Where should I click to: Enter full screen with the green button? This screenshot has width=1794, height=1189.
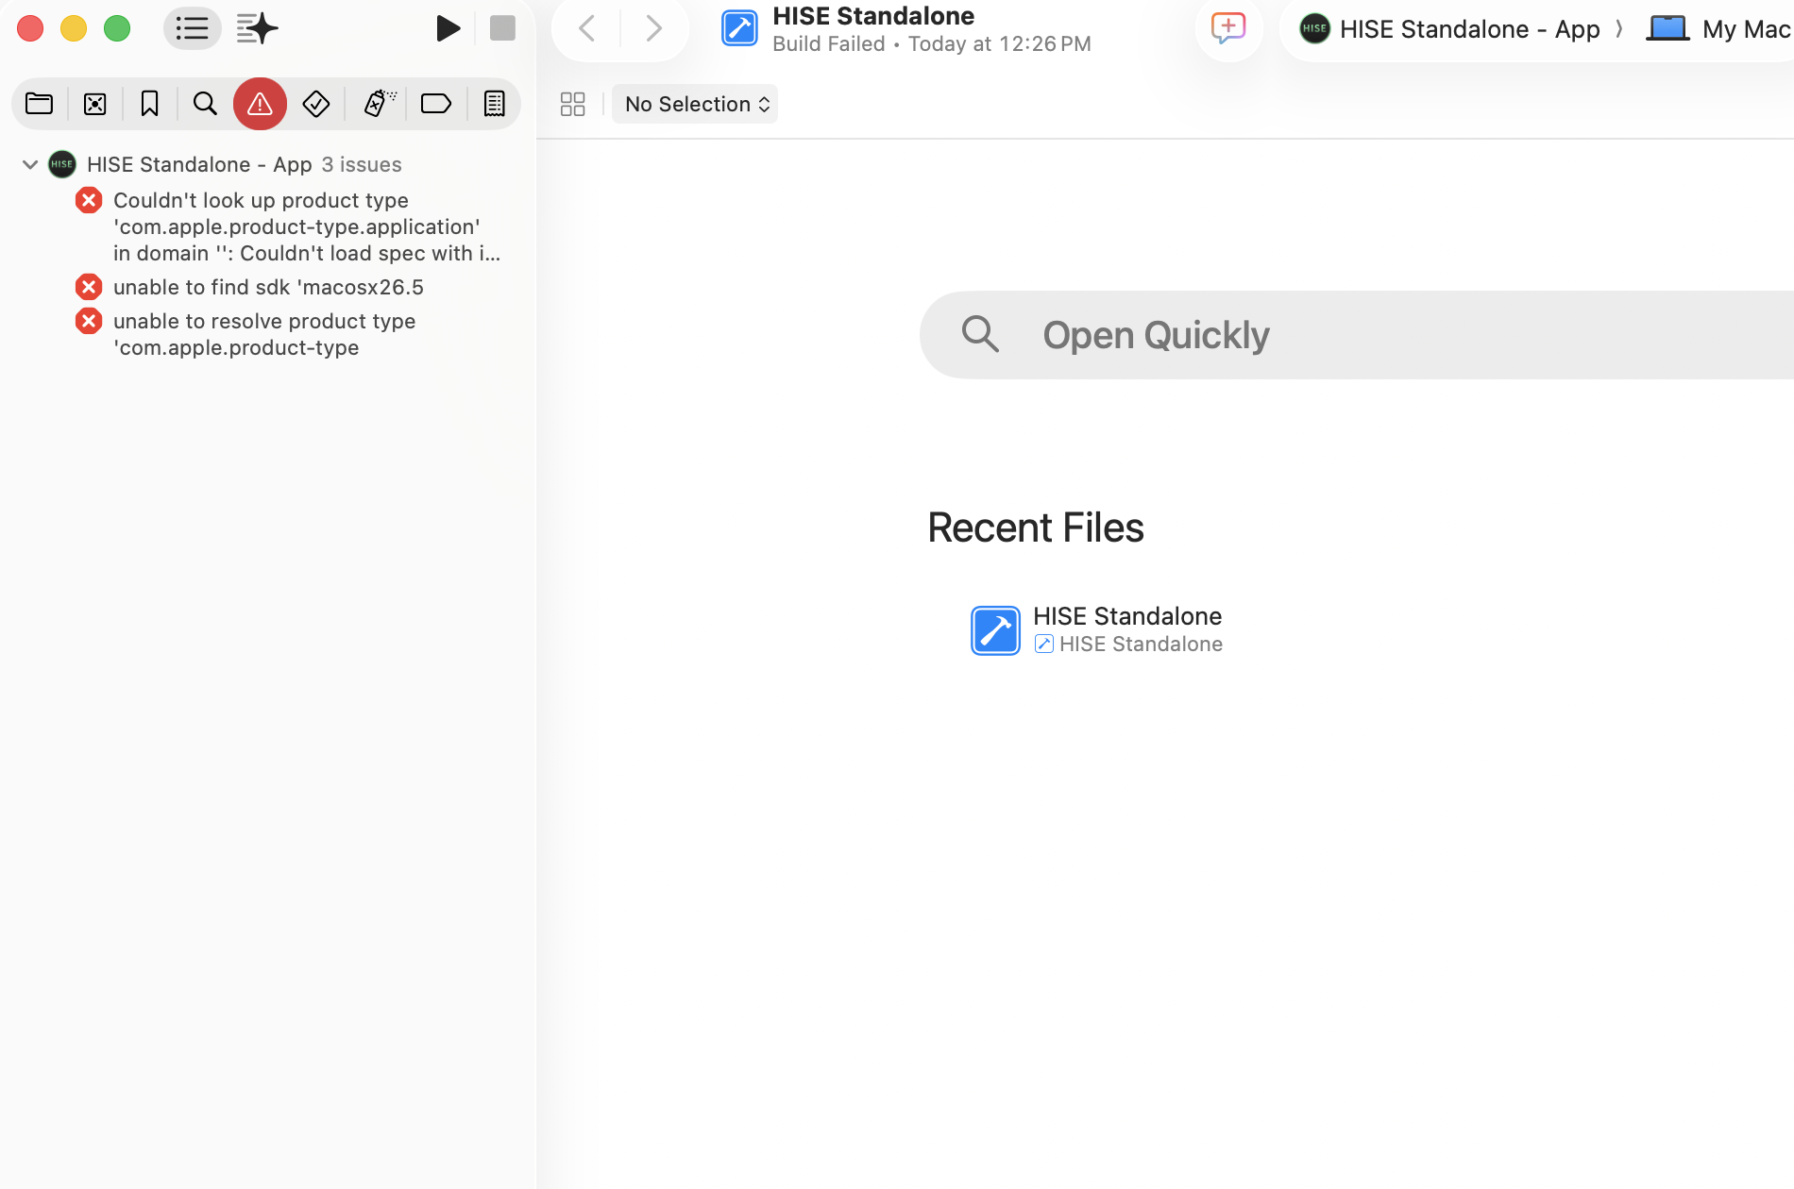(x=117, y=28)
